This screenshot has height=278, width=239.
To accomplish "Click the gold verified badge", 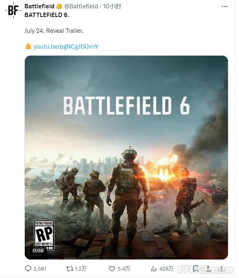I will click(x=59, y=6).
